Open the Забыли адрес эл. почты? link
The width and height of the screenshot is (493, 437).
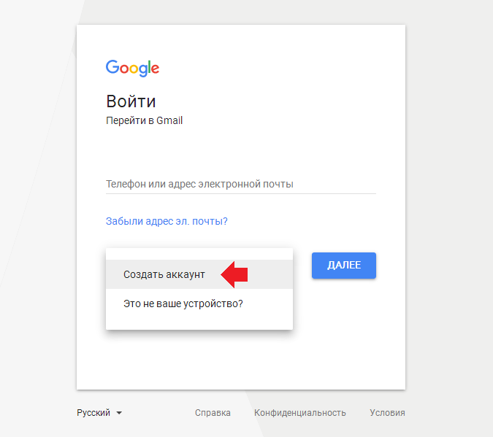point(167,221)
